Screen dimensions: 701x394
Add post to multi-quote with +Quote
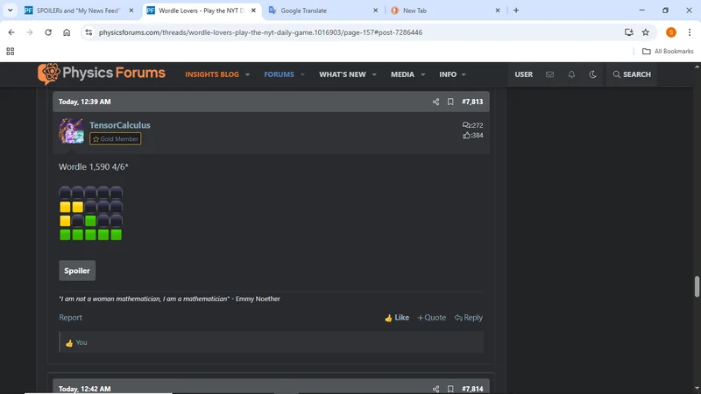[431, 318]
